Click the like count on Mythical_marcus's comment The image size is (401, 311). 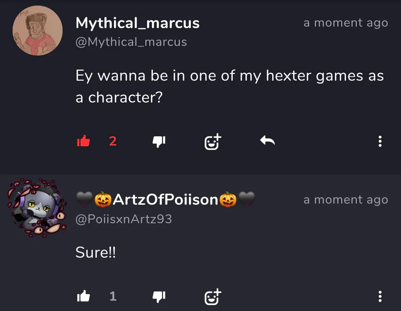(x=113, y=141)
